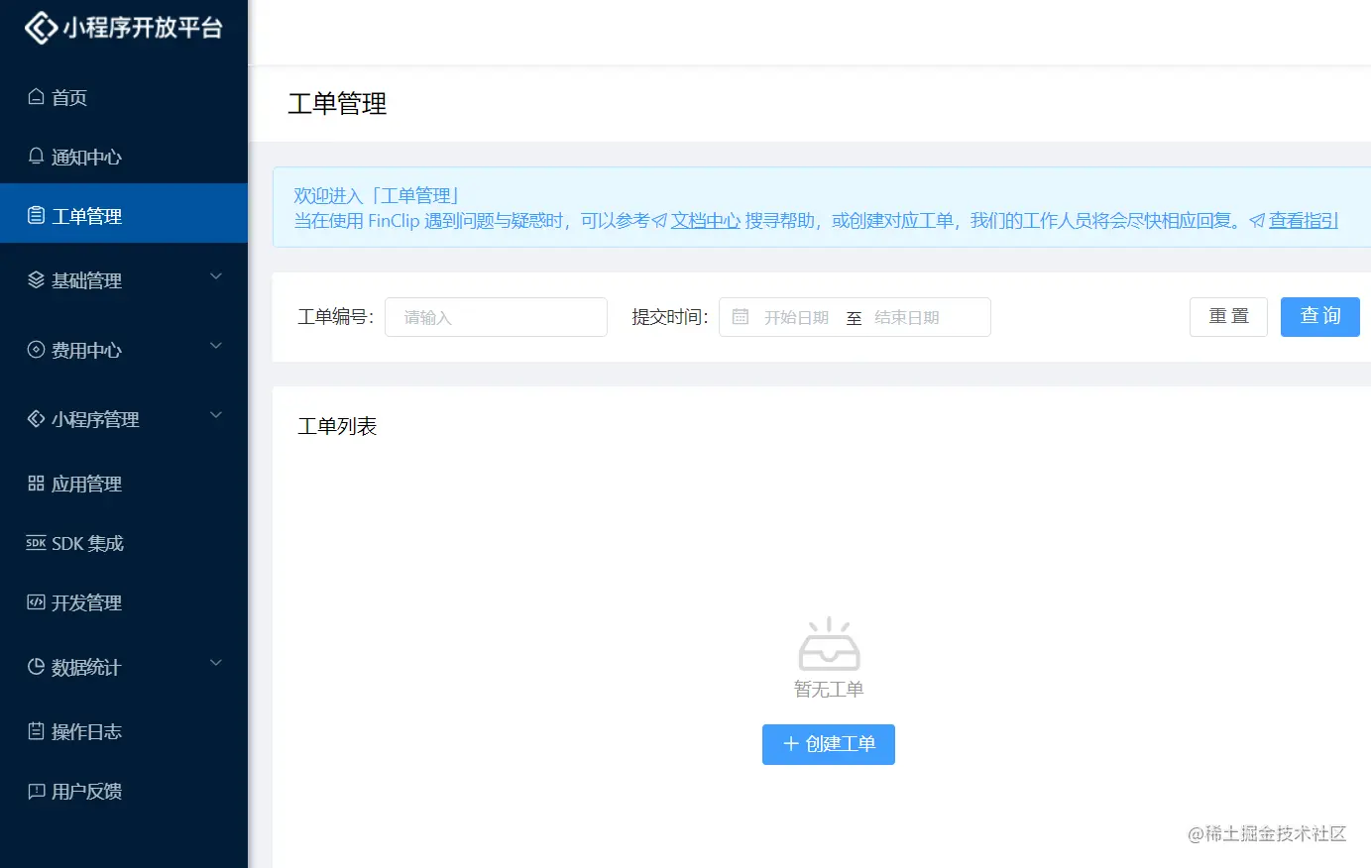The height and width of the screenshot is (868, 1371).
Task: Click the 创建工单 button label
Action: point(841,744)
